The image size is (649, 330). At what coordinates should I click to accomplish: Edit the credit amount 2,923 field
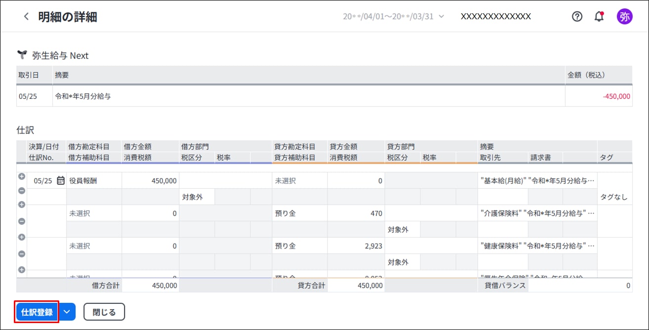click(x=356, y=246)
